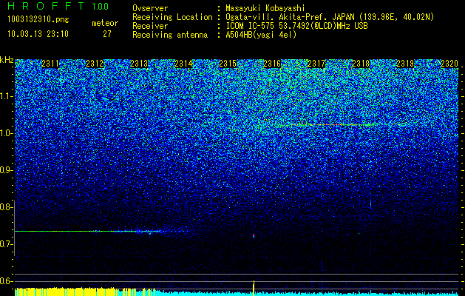
Task: Click the Receiving Location label
Action: click(x=172, y=17)
